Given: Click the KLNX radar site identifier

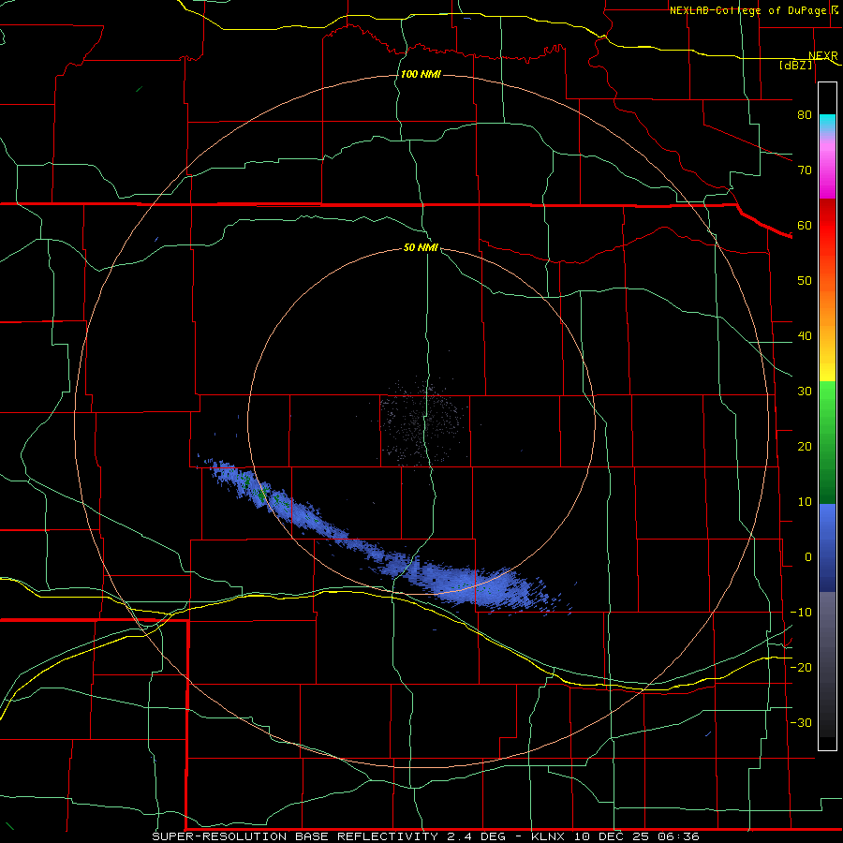Looking at the screenshot, I should (x=549, y=836).
